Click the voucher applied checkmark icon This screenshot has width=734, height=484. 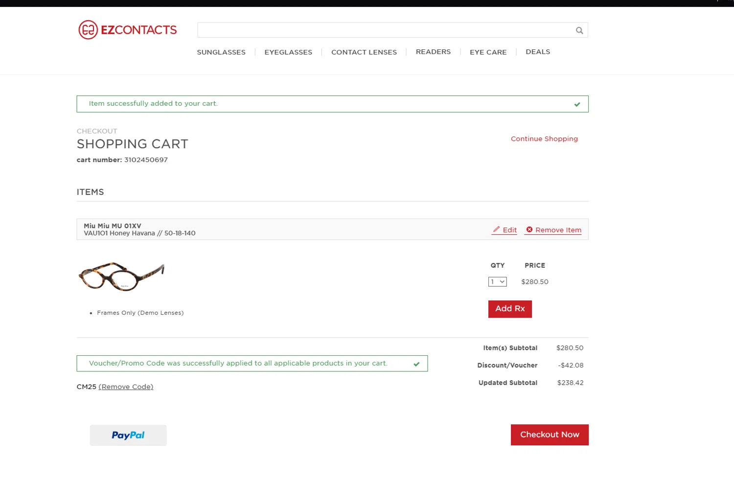click(416, 364)
